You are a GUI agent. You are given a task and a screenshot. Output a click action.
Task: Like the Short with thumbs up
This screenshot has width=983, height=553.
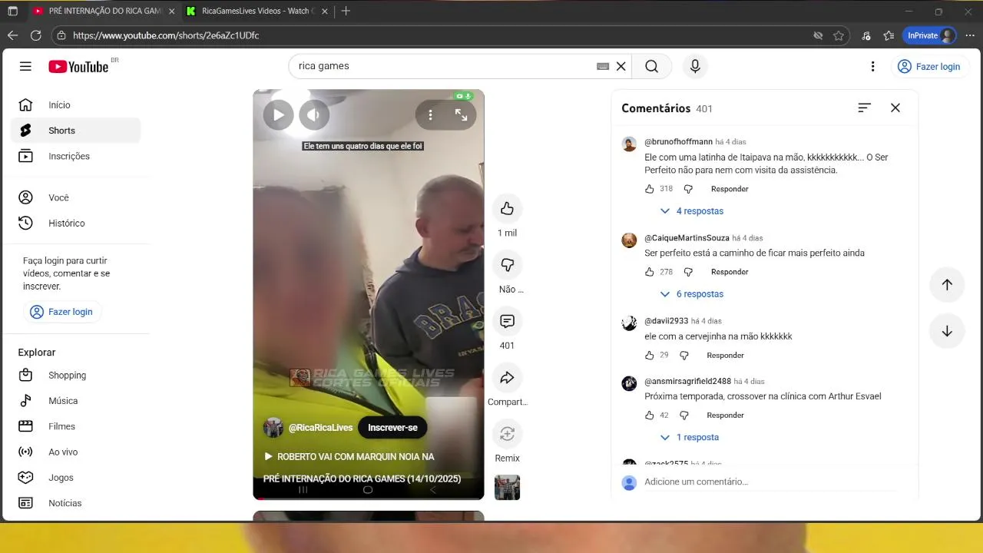click(507, 208)
